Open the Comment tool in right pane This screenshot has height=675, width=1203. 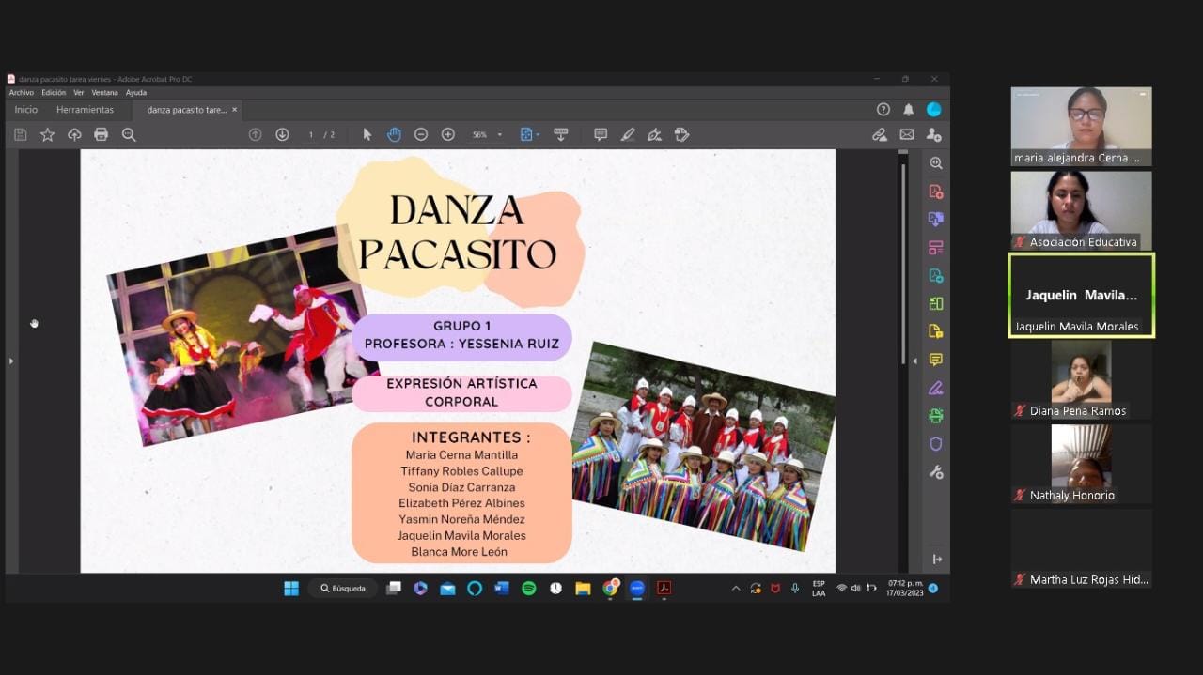935,360
